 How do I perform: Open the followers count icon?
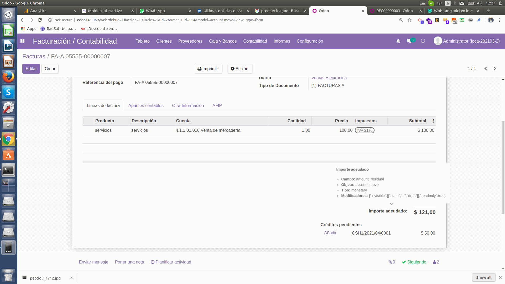[x=436, y=262]
